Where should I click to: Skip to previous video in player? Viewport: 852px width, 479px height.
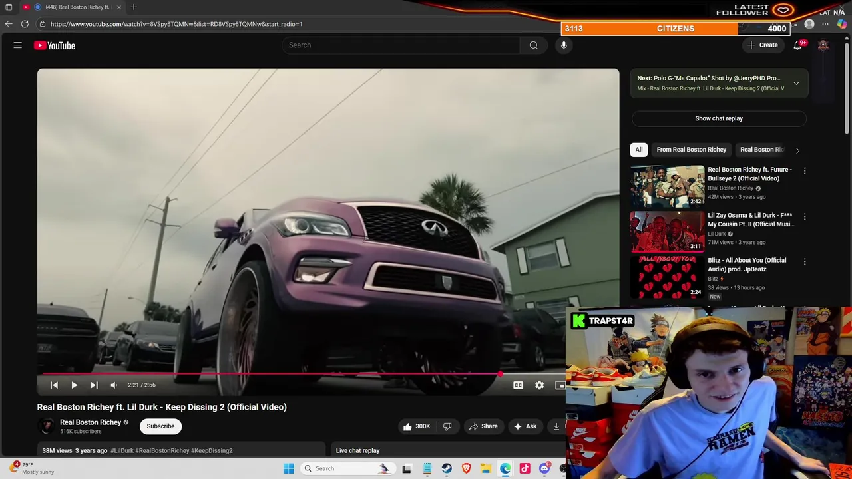[54, 385]
